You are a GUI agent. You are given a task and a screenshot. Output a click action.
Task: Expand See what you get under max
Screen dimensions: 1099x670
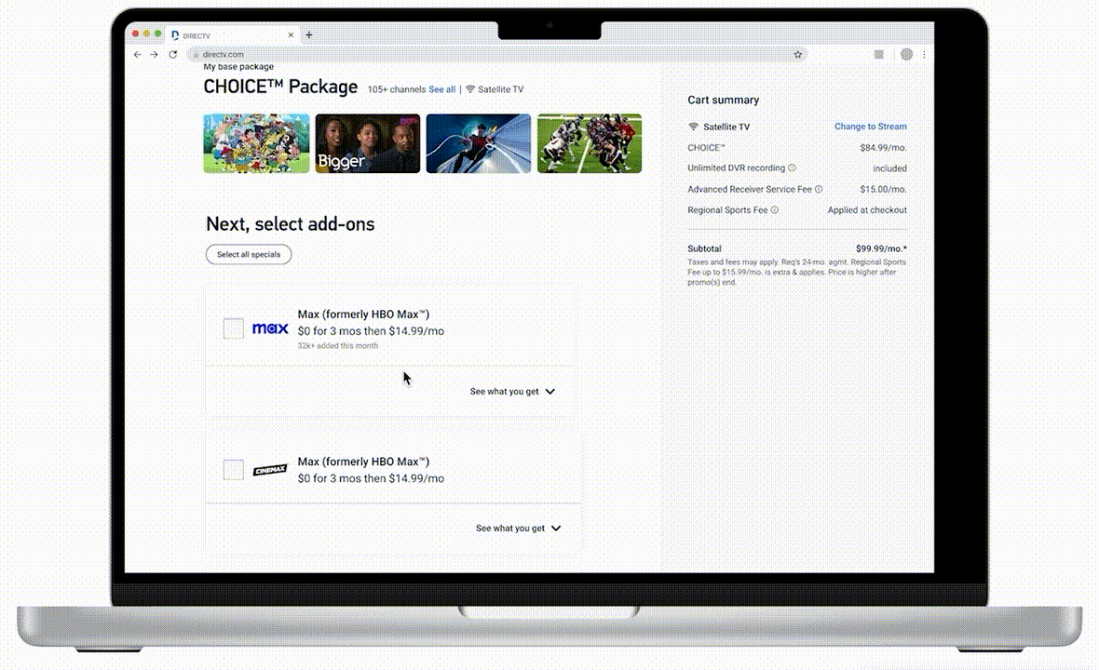coord(512,392)
